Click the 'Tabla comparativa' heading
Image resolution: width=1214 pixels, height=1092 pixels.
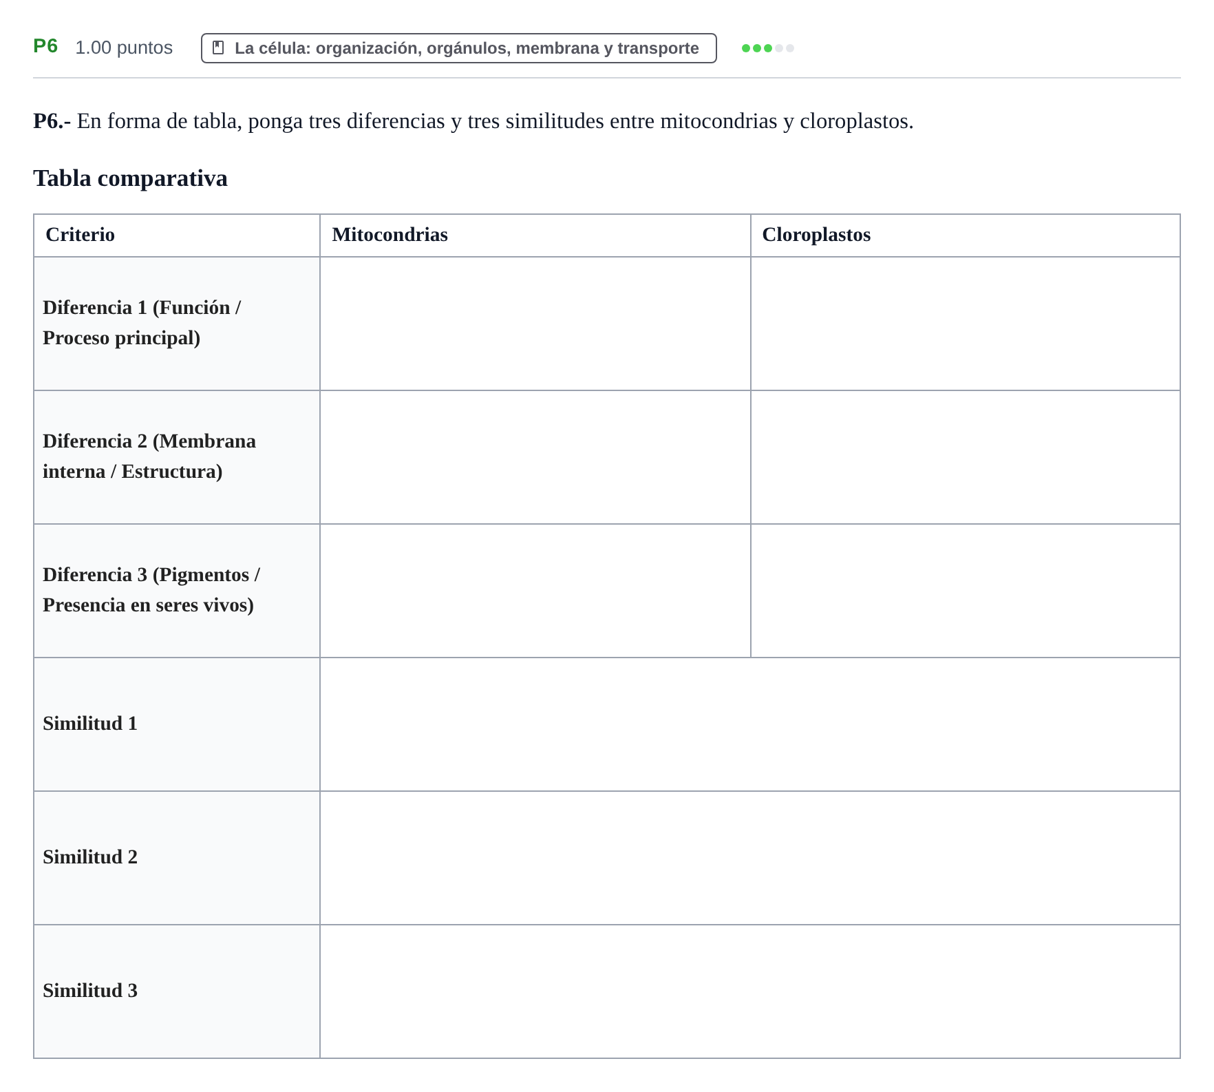(131, 178)
